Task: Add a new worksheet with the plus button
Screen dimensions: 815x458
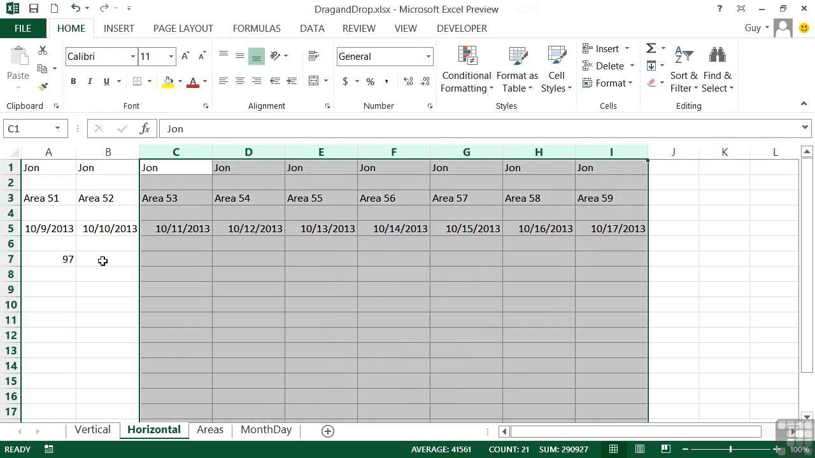Action: tap(327, 431)
